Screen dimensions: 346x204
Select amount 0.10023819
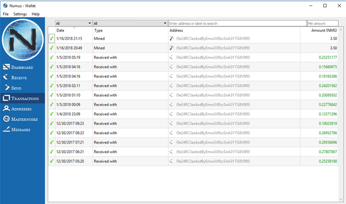pos(328,123)
